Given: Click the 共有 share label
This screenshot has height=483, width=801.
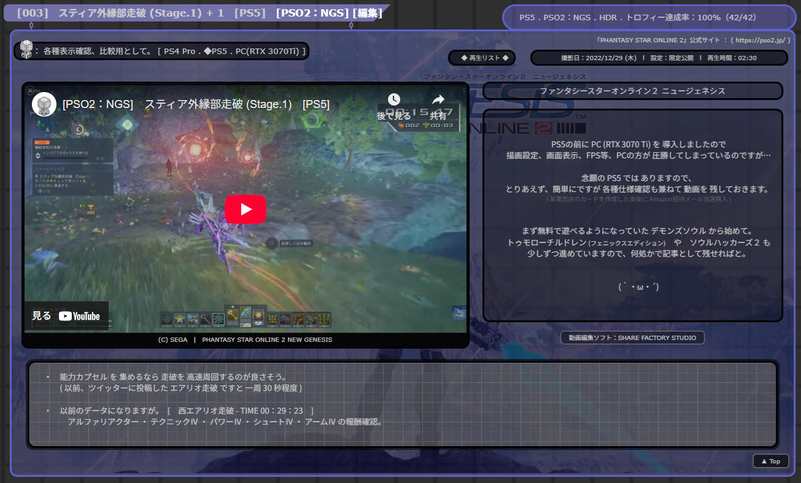Looking at the screenshot, I should 438,115.
